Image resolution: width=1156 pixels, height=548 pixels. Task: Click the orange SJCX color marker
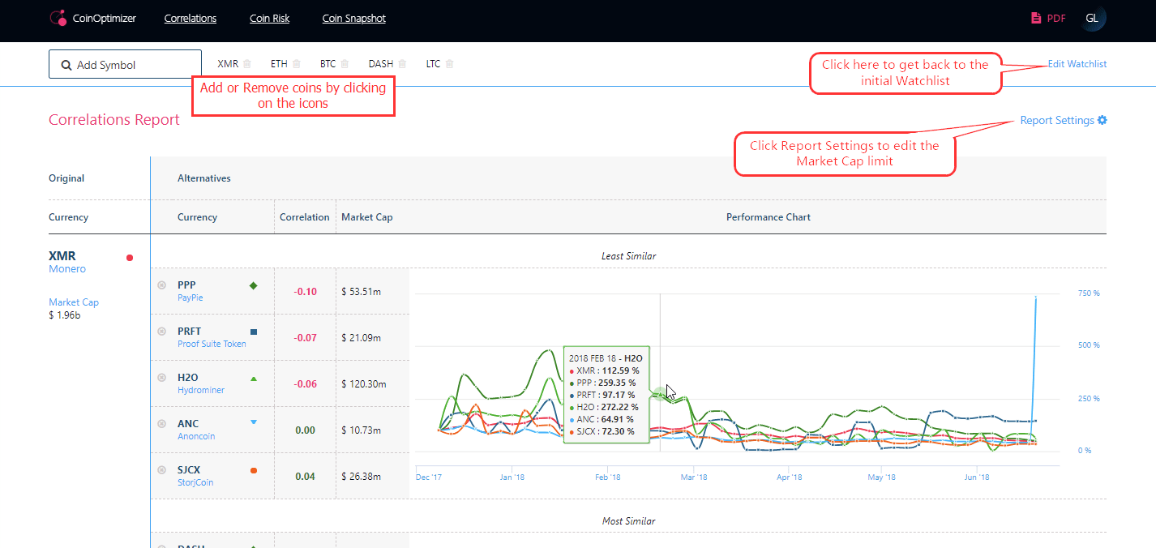tap(254, 470)
